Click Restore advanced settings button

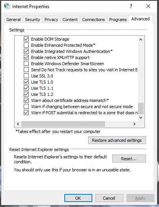pyautogui.click(x=117, y=140)
